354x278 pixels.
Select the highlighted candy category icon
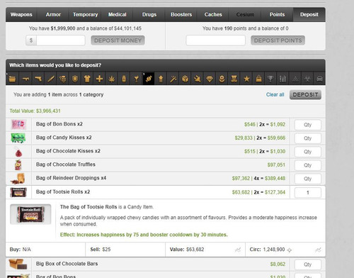point(149,79)
